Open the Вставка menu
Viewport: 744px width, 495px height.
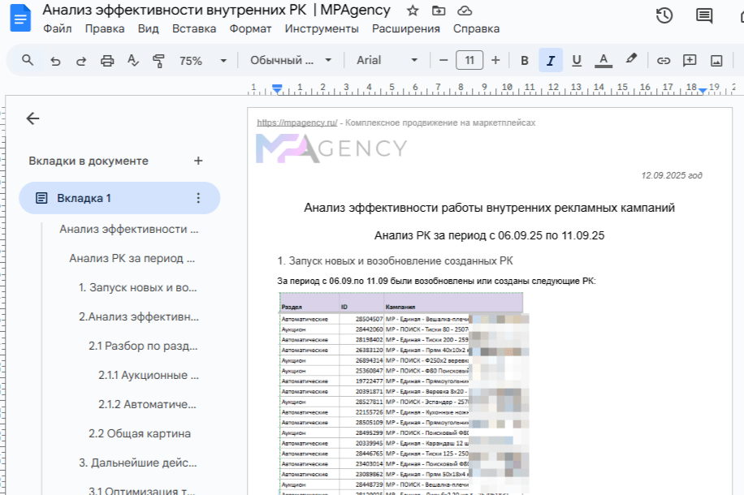(x=194, y=28)
